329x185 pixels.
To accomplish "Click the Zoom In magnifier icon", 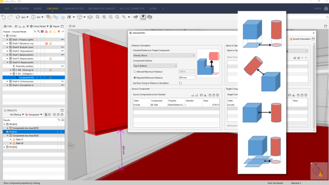I will (104, 17).
